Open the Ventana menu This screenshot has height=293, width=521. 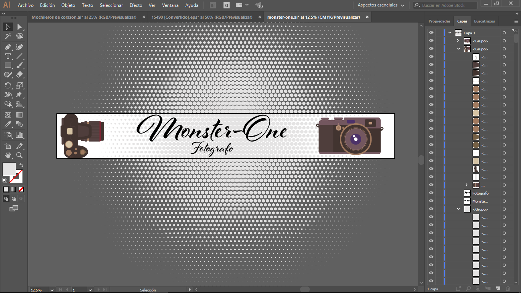click(170, 5)
